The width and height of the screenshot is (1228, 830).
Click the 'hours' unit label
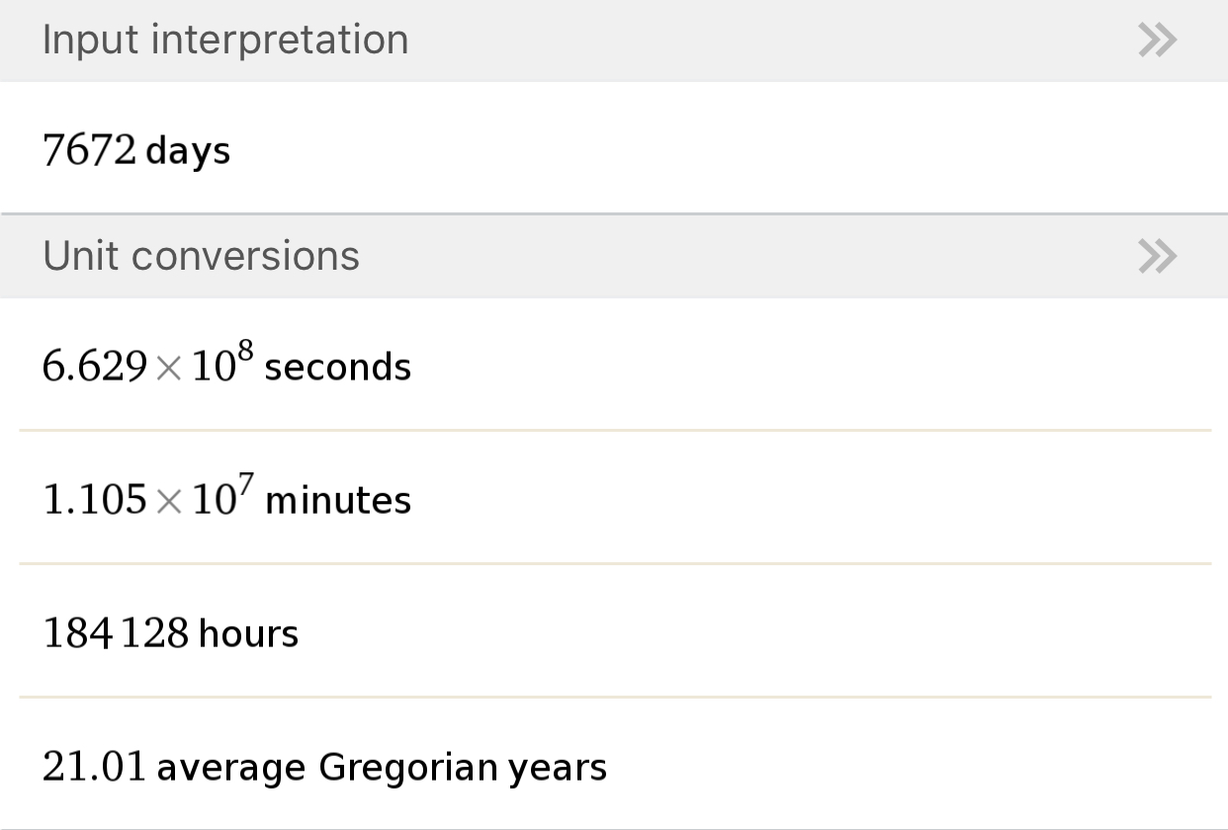point(248,633)
